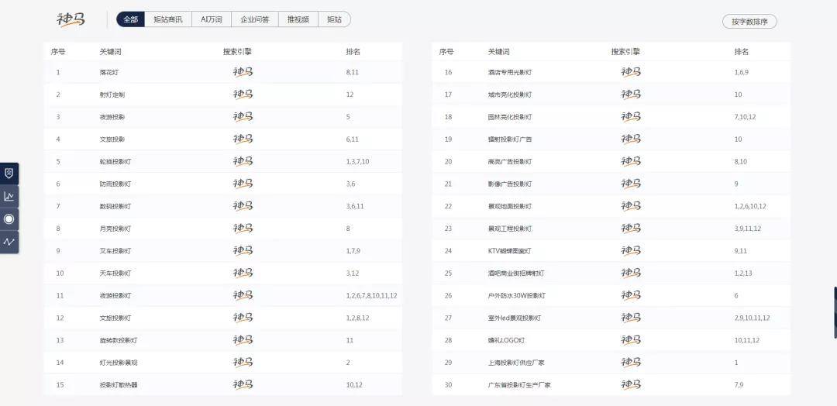Click the Shenma engine logo in row 7
Image resolution: width=837 pixels, height=406 pixels.
click(243, 206)
